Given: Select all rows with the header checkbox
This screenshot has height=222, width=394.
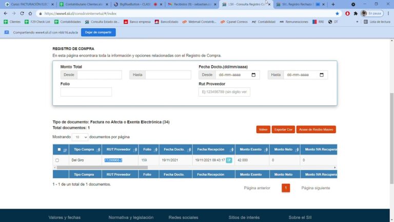Looking at the screenshot, I should pyautogui.click(x=60, y=149).
